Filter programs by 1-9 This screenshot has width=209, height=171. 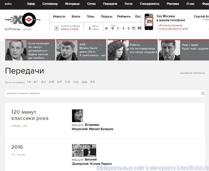click(29, 82)
